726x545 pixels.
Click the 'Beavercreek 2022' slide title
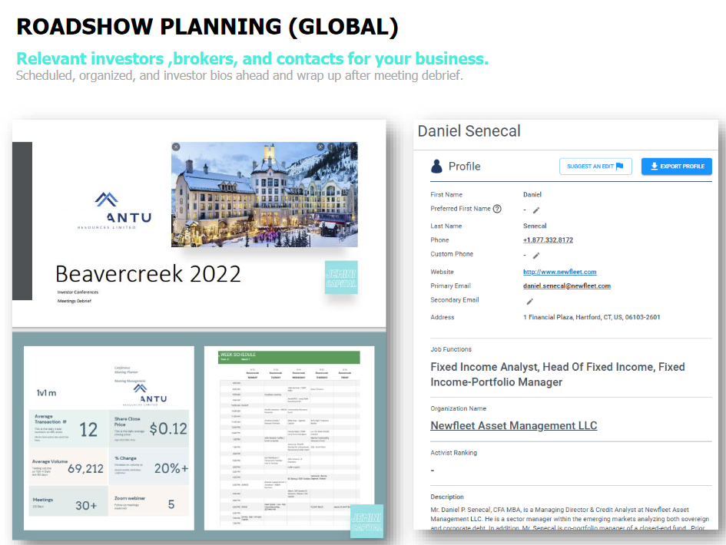(x=148, y=274)
